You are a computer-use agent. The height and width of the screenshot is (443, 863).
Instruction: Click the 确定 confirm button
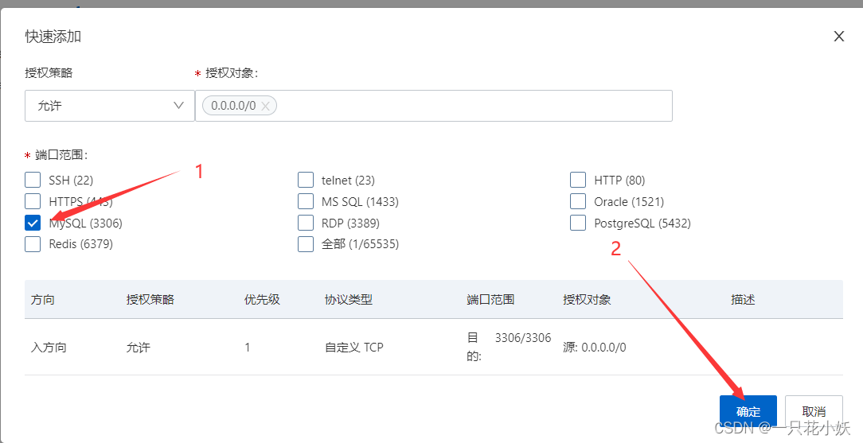(x=748, y=412)
